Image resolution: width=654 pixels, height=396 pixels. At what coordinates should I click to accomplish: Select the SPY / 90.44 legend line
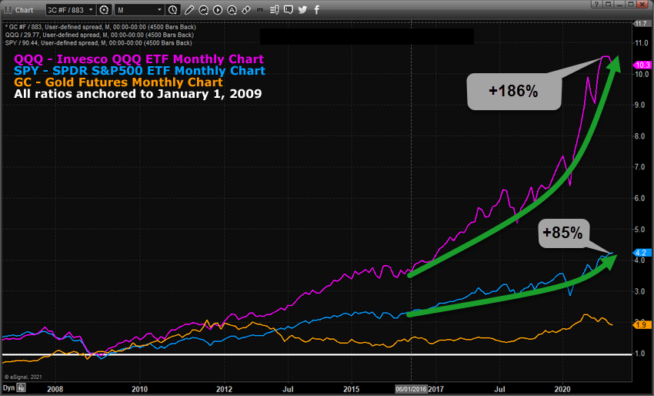[98, 43]
